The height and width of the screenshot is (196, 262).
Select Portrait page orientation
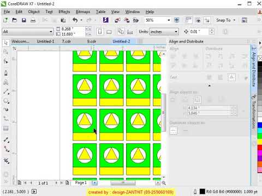100,32
